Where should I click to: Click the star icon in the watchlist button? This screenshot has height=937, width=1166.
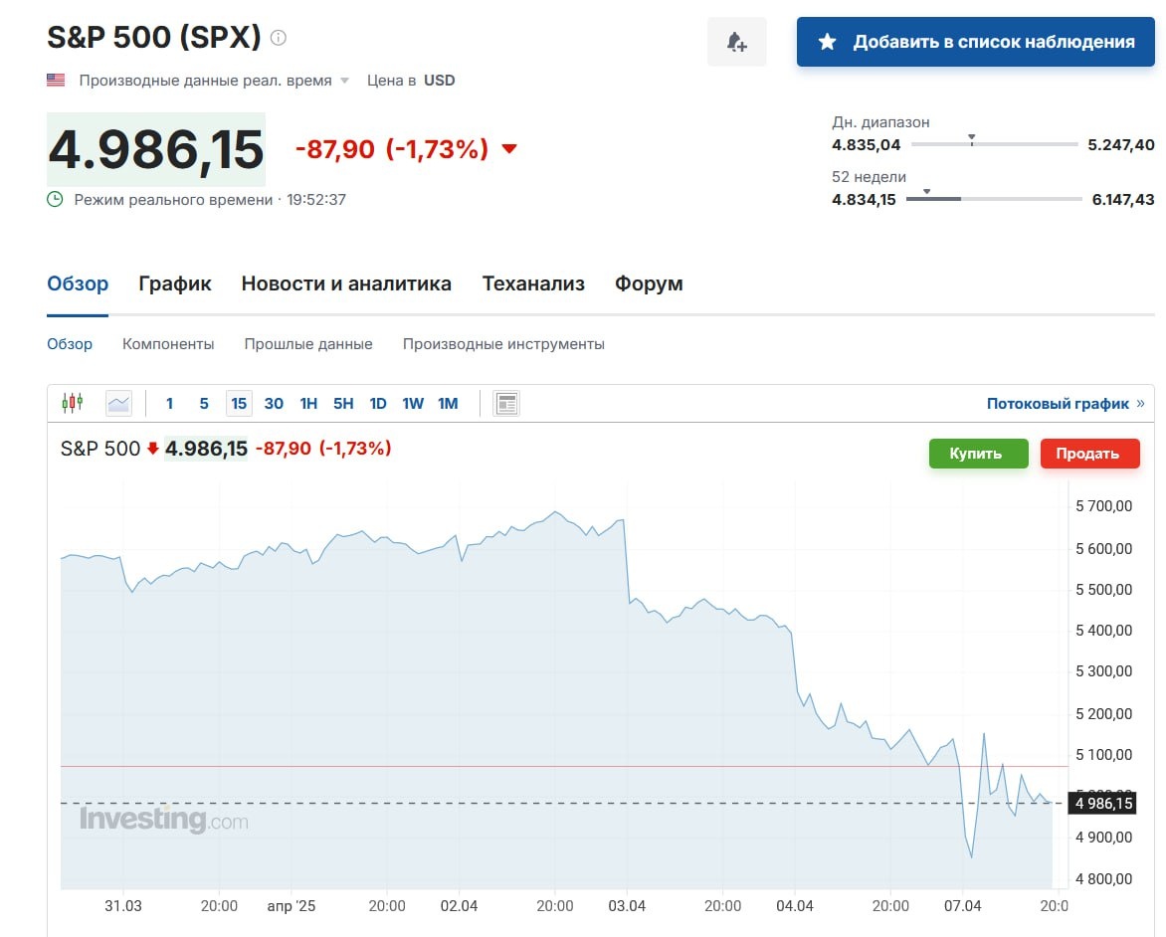click(827, 42)
